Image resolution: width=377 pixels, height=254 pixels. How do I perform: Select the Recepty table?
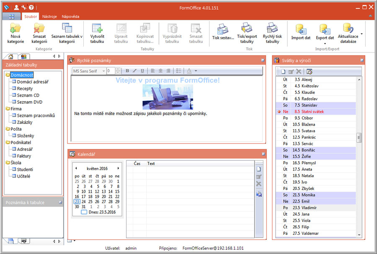click(25, 89)
